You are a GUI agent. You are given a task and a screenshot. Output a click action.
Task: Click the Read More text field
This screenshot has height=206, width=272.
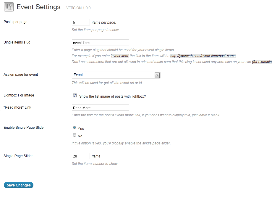[101, 108]
